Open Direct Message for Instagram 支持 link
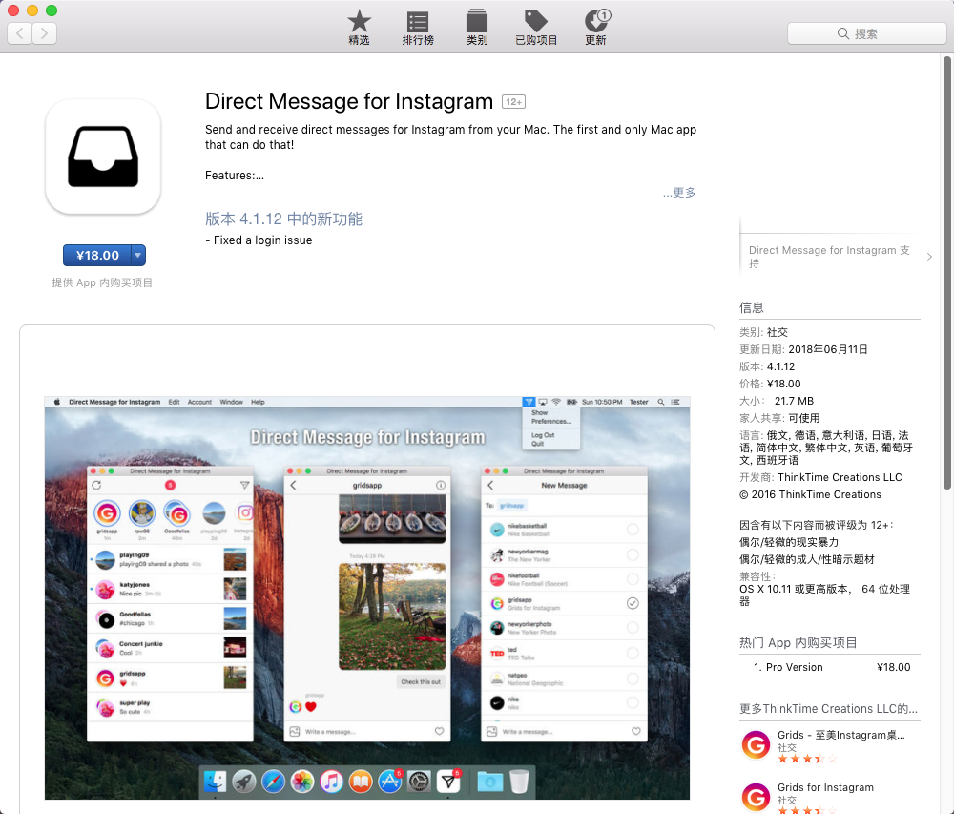This screenshot has width=954, height=814. (x=829, y=257)
